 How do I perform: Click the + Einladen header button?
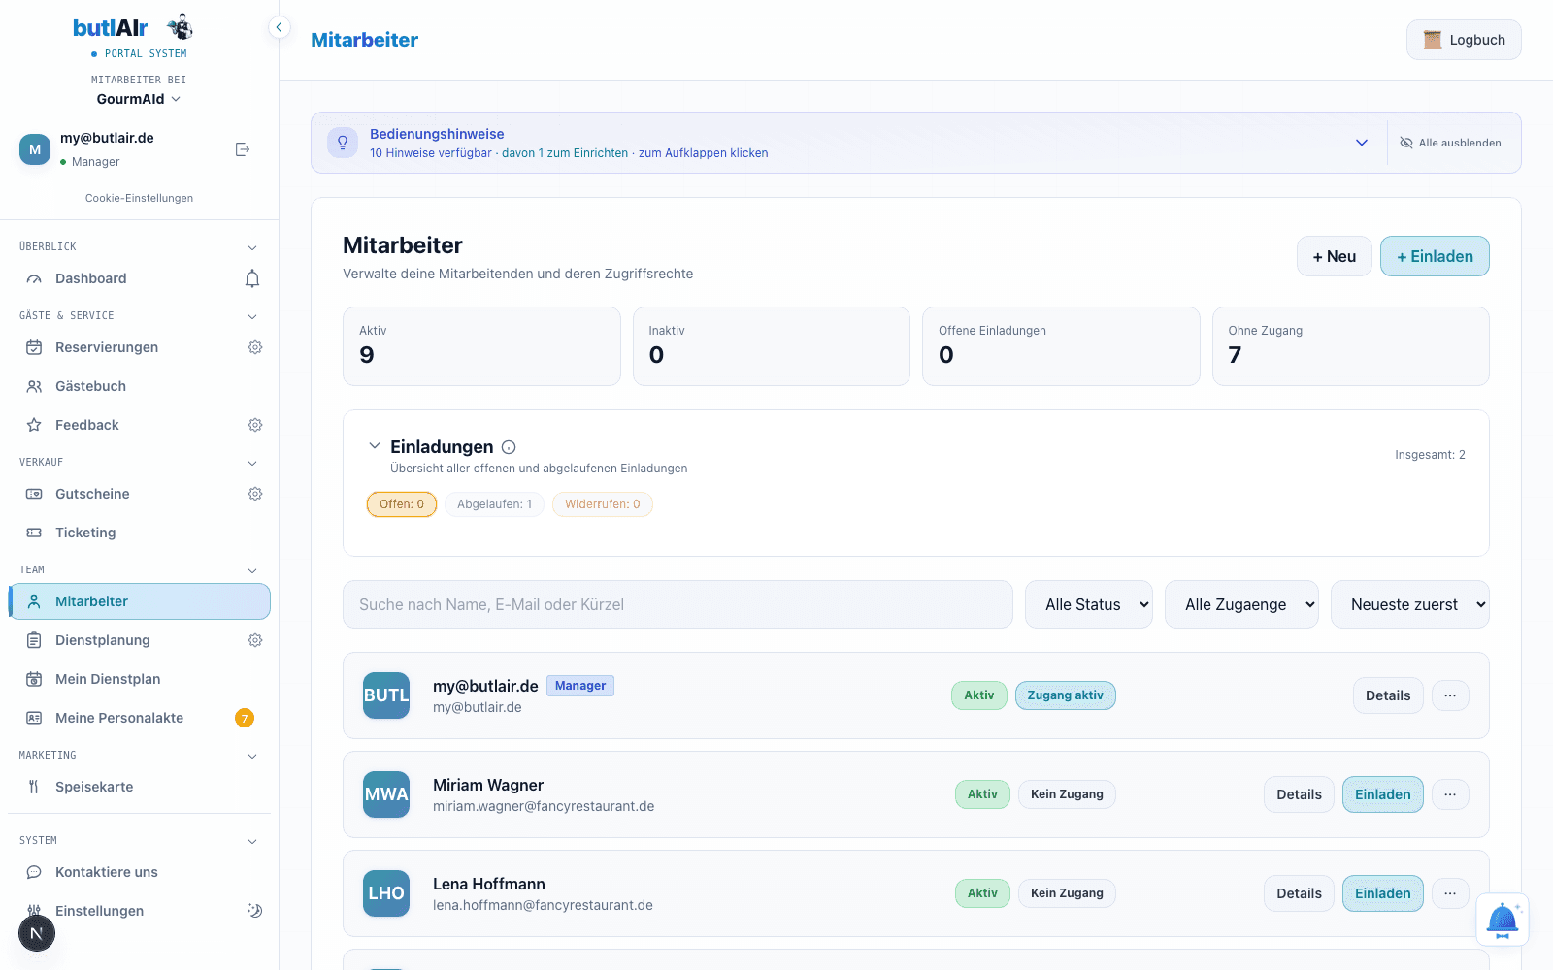point(1435,256)
